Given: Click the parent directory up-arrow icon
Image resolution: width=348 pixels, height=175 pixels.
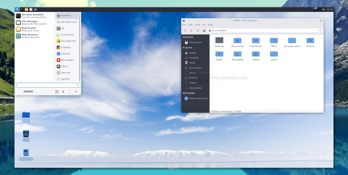Looking at the screenshot, I should click(x=197, y=30).
